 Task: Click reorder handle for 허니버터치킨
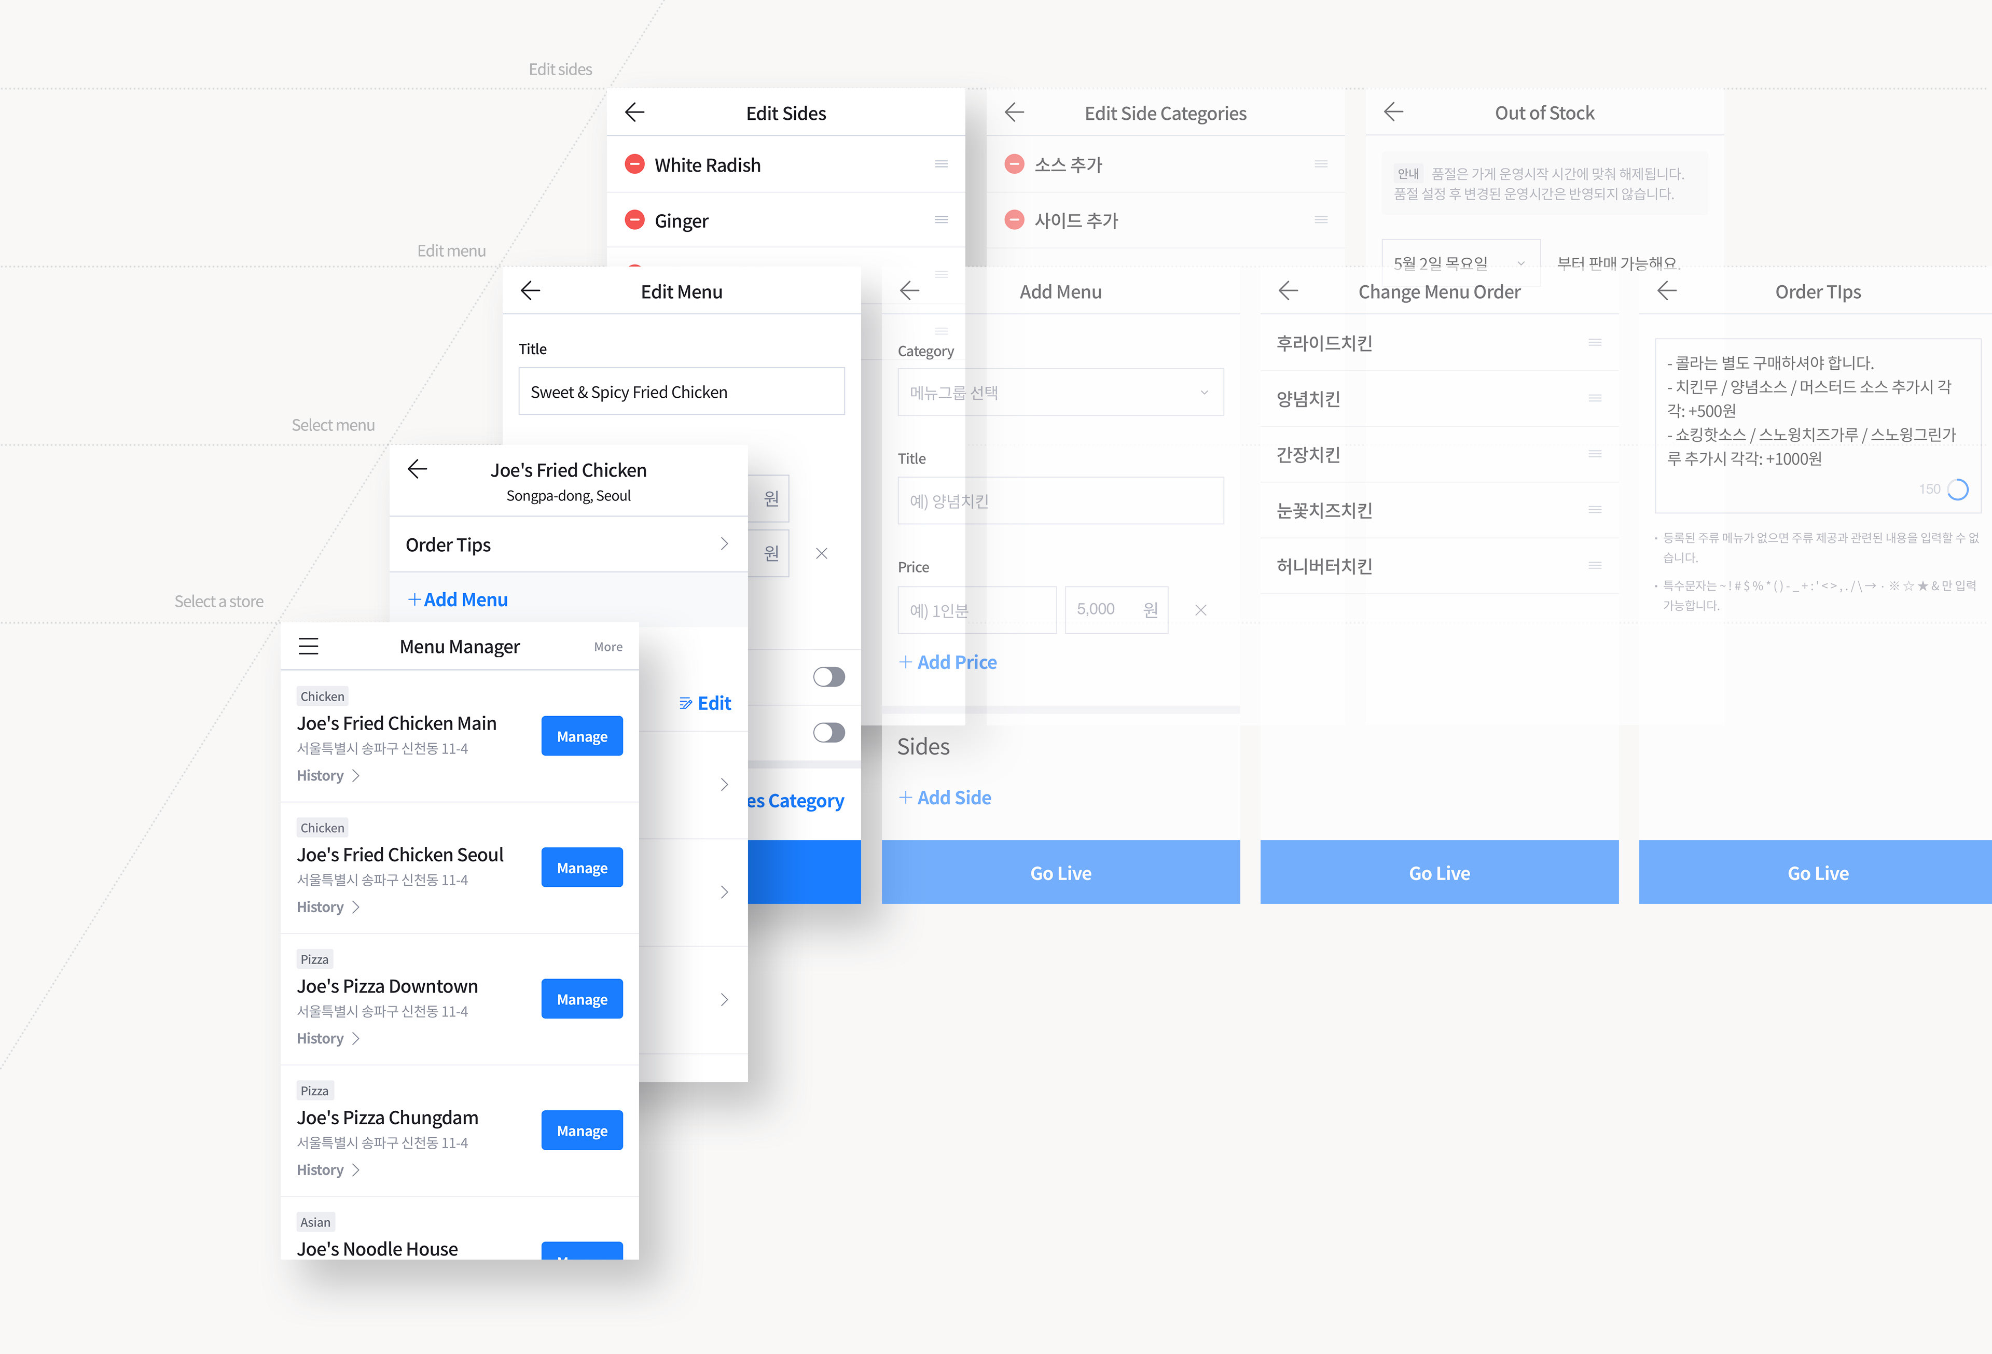coord(1595,566)
